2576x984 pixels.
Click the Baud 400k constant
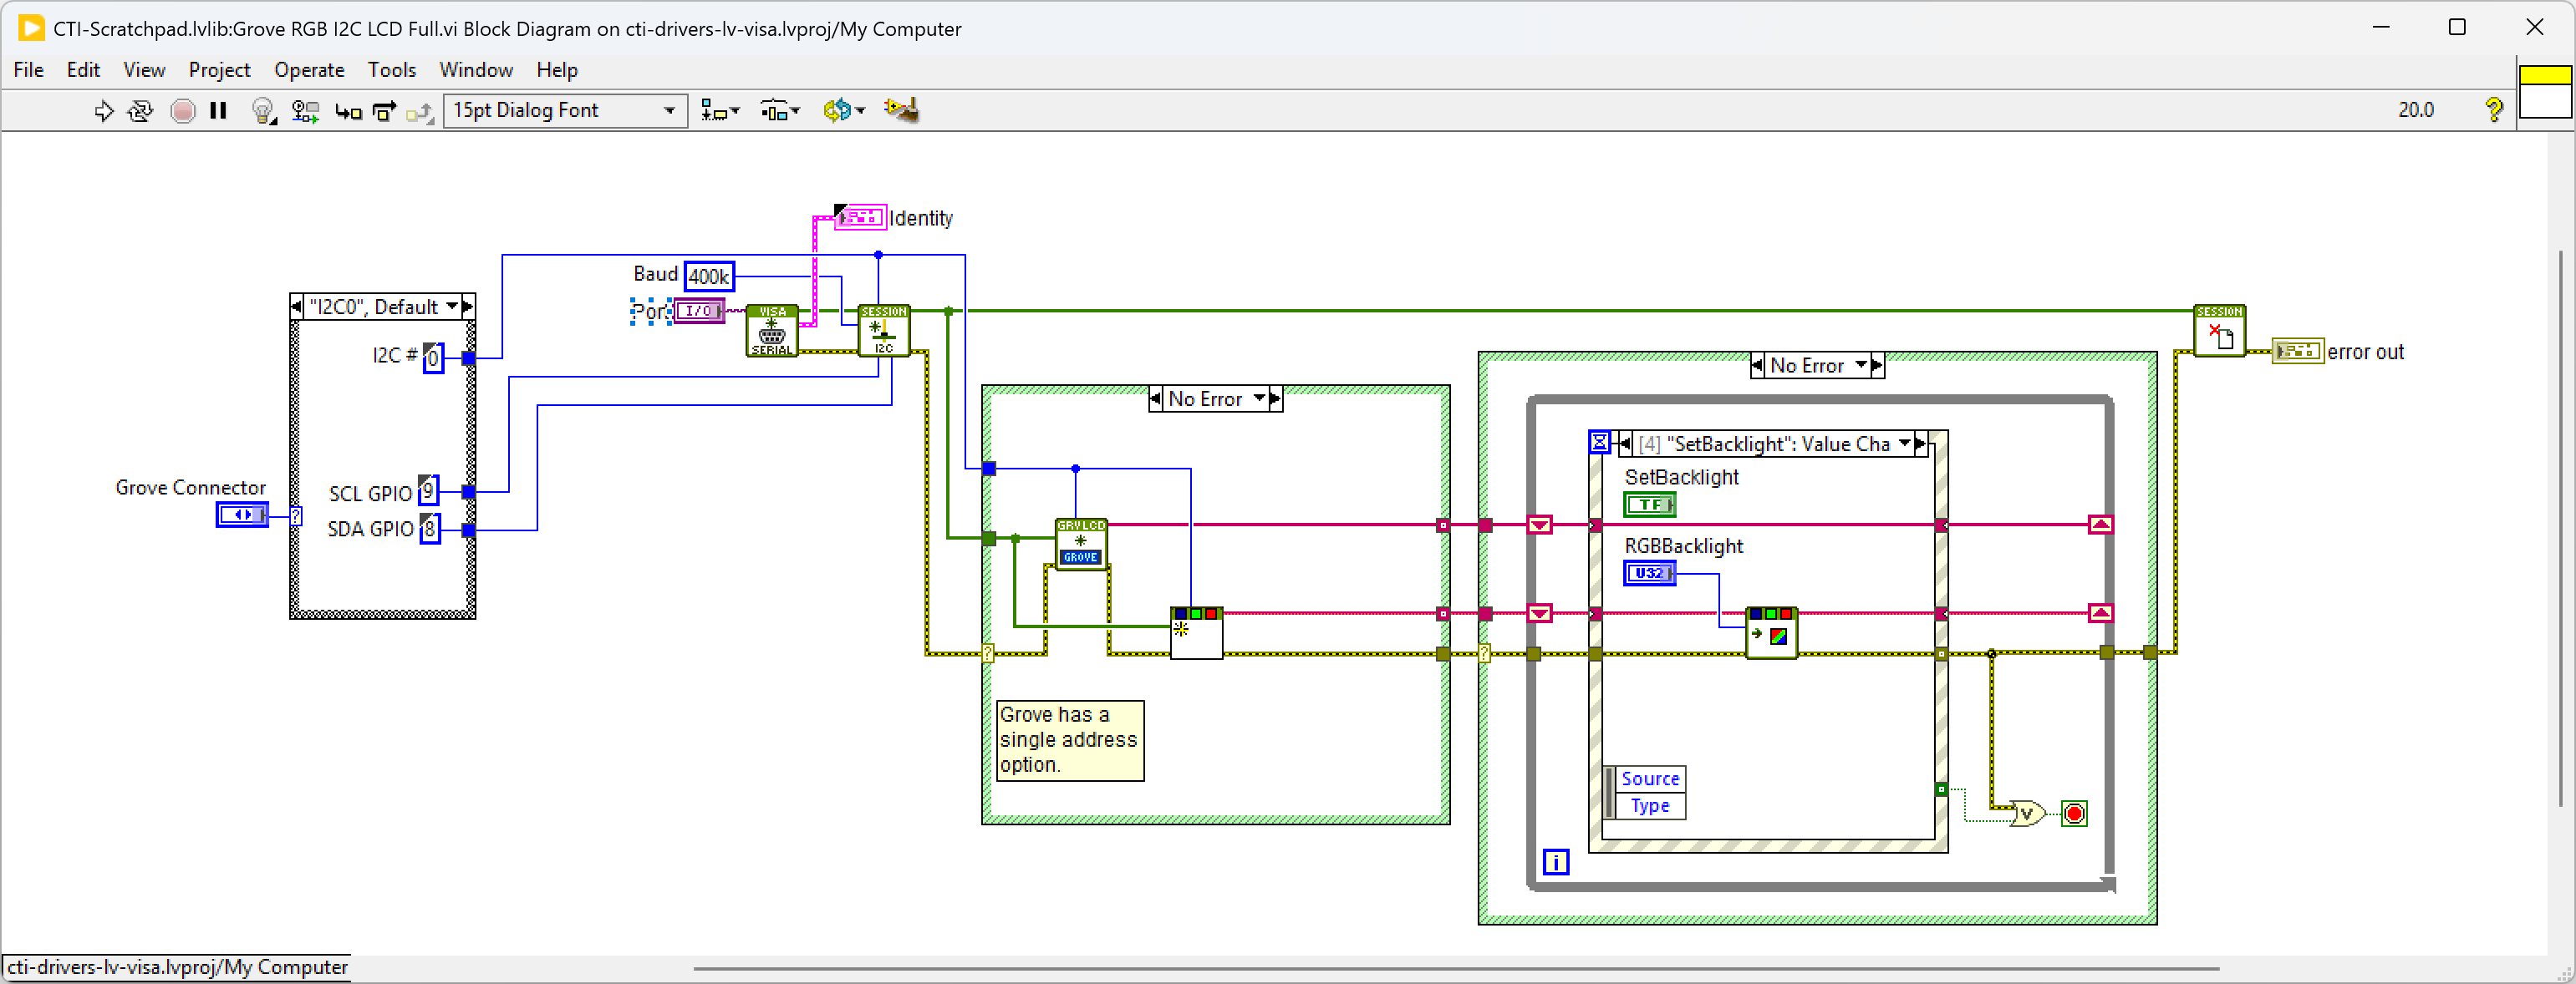[708, 276]
